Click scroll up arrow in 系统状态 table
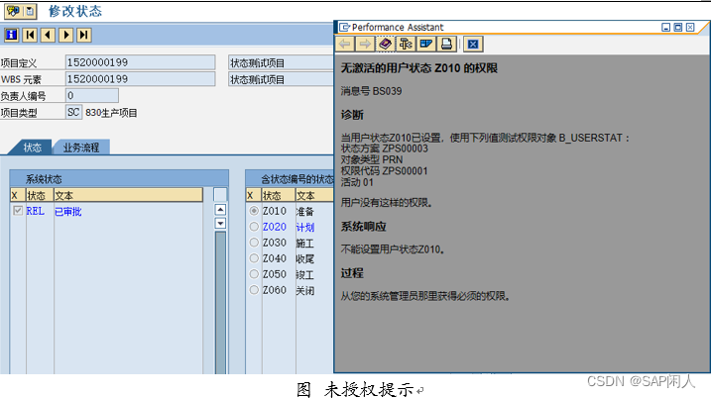711x398 pixels. coord(220,210)
